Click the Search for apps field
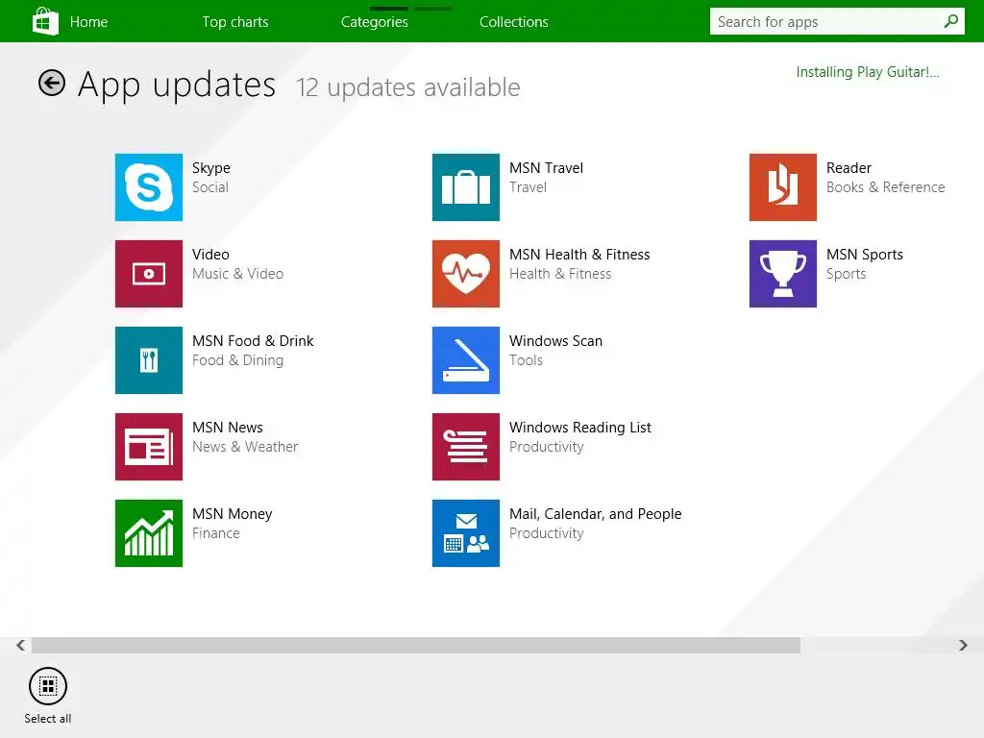 [x=837, y=21]
